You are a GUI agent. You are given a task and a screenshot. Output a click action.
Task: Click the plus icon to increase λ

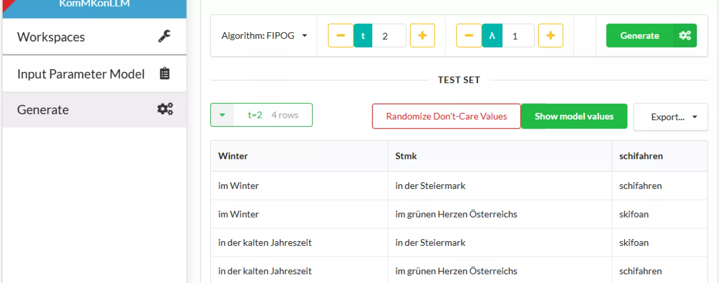pyautogui.click(x=550, y=36)
